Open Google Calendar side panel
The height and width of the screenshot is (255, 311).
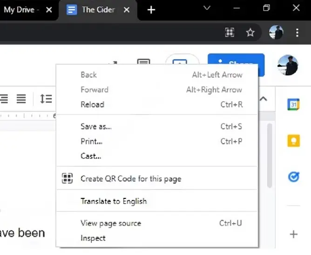pos(293,104)
